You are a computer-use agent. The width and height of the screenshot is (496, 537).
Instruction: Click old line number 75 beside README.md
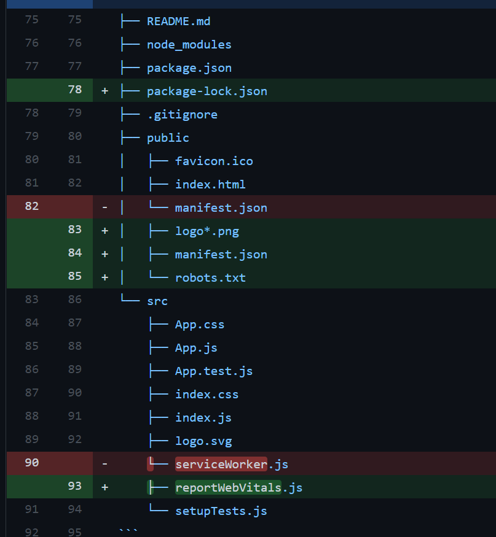pos(31,20)
